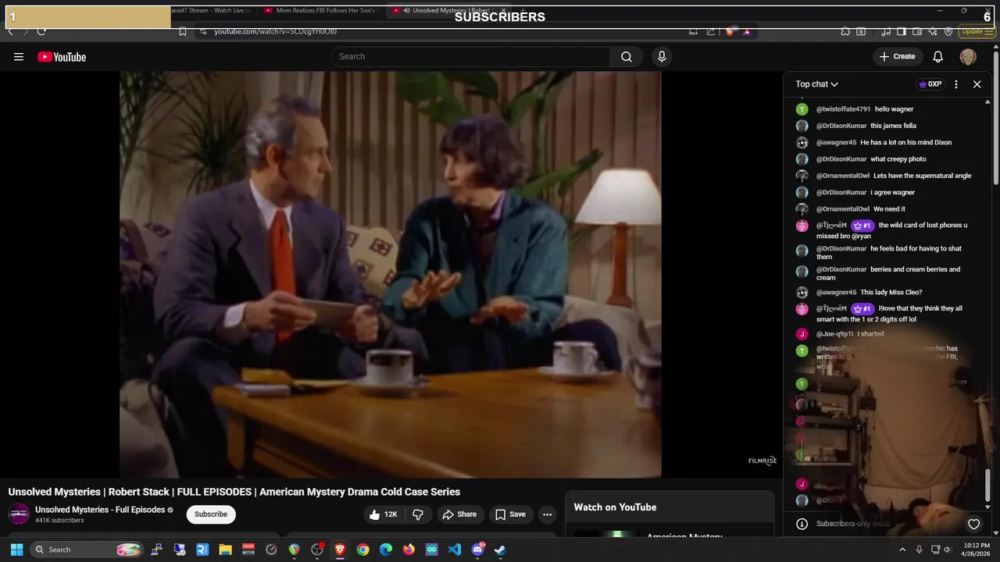Image resolution: width=1000 pixels, height=562 pixels.
Task: Open the OXP channel points badge
Action: [x=930, y=84]
